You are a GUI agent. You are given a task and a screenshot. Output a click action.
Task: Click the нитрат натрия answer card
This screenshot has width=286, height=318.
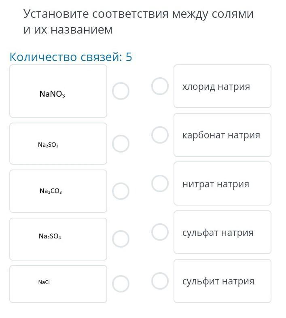pyautogui.click(x=222, y=183)
